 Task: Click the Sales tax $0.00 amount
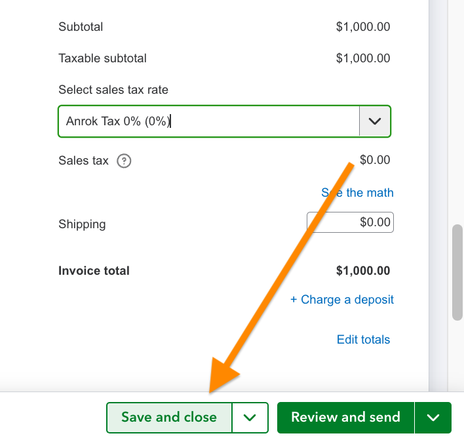(374, 160)
